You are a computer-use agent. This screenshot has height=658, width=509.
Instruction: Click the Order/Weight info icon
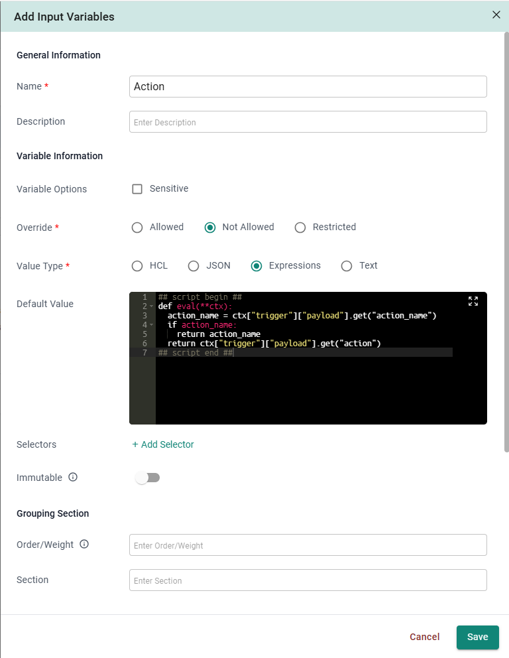pos(84,544)
